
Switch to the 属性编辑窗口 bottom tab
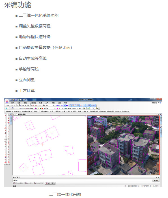click(x=19, y=183)
